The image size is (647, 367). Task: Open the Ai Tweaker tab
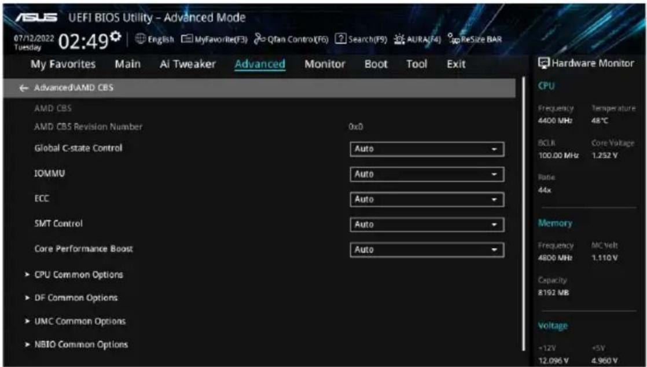point(188,64)
